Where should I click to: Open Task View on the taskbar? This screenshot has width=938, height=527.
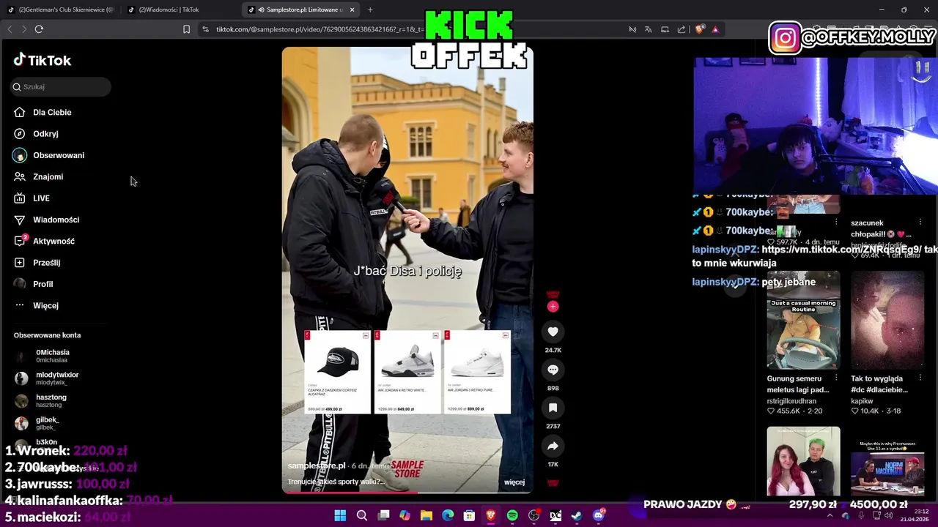pos(383,516)
